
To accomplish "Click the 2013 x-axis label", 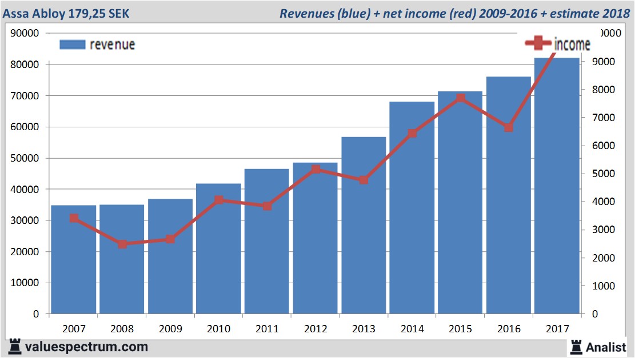I will click(364, 328).
